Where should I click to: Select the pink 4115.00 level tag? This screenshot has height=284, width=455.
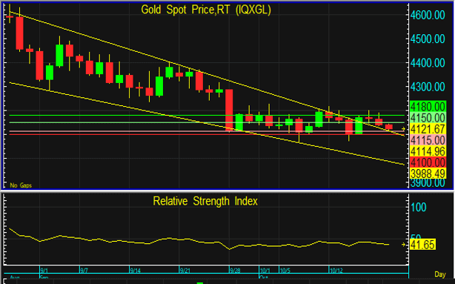428,140
